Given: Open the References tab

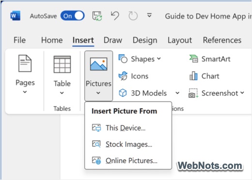Looking at the screenshot, I should (x=222, y=40).
